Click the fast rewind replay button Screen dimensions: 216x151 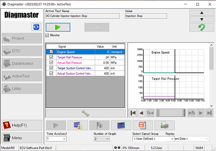(150, 113)
